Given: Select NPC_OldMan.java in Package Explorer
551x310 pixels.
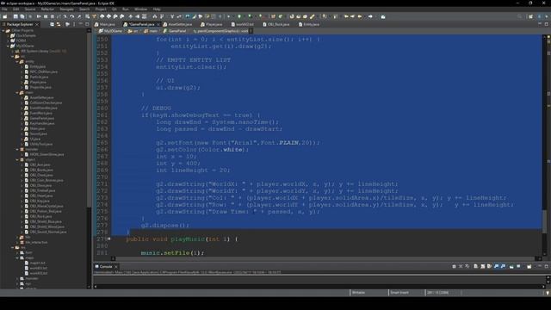Looking at the screenshot, I should click(40, 71).
